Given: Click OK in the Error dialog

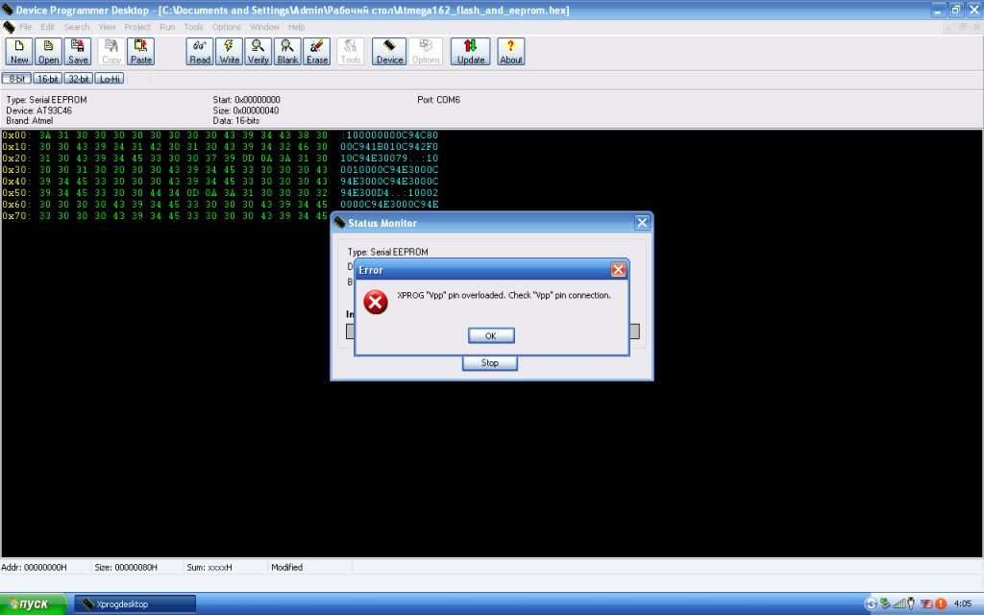Looking at the screenshot, I should (491, 335).
